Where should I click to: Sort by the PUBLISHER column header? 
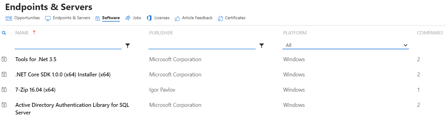tap(161, 33)
